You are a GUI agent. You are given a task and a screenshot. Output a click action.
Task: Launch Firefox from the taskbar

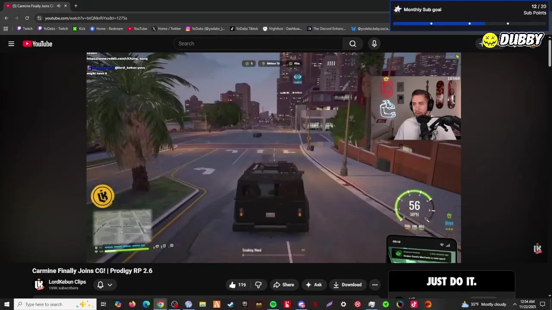tap(132, 304)
